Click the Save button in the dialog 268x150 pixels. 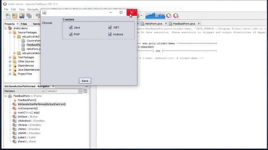pyautogui.click(x=85, y=81)
